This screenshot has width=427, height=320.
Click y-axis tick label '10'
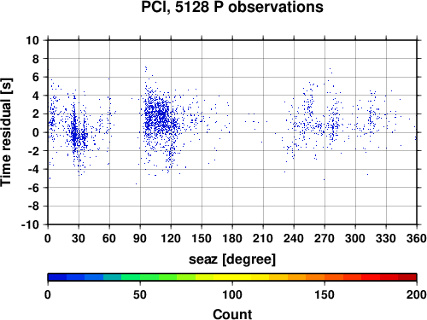tap(32, 40)
